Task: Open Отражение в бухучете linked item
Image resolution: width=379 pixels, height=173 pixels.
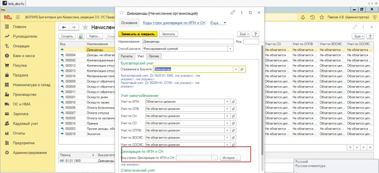Action: click(x=242, y=69)
